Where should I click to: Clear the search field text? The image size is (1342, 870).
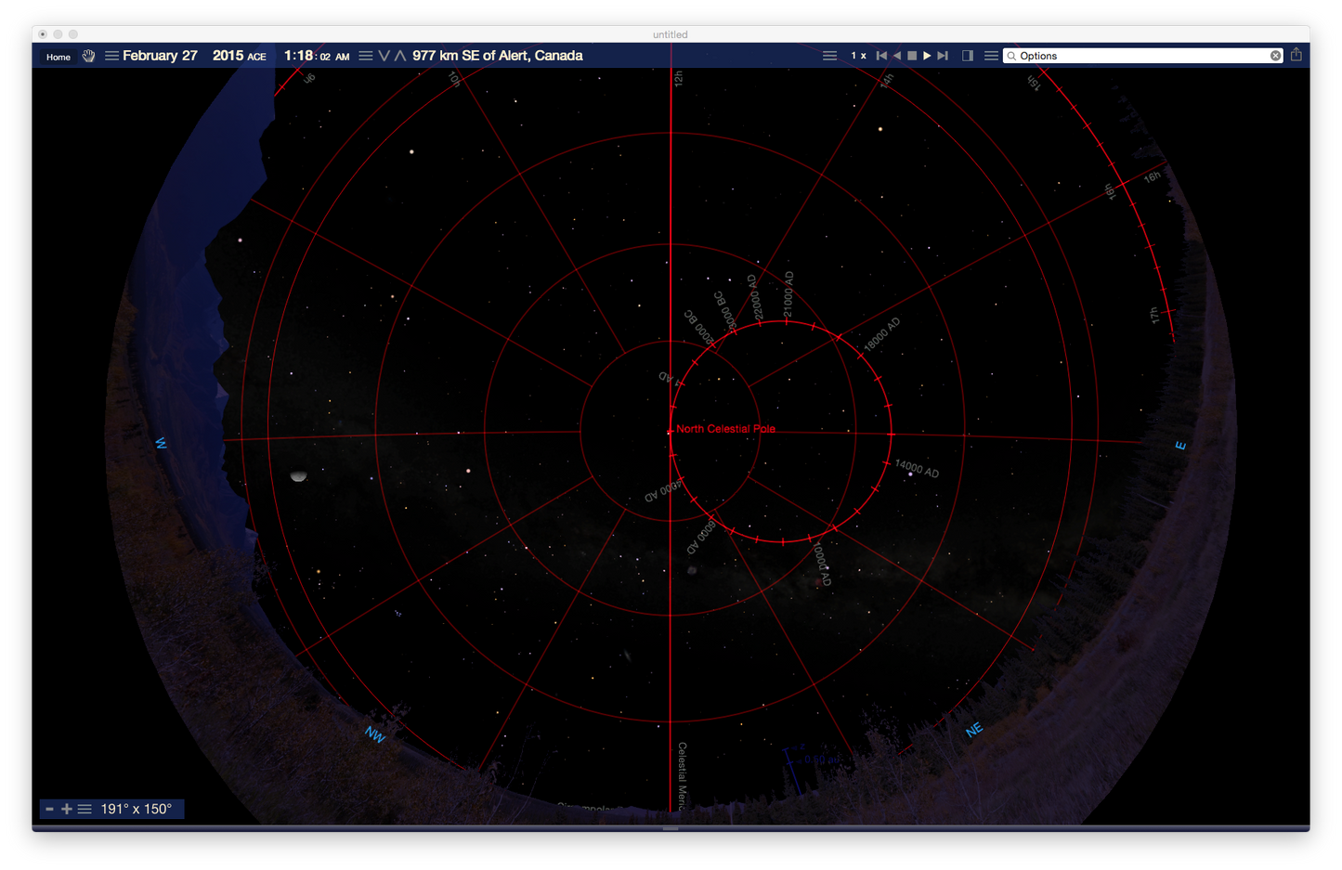click(x=1275, y=56)
